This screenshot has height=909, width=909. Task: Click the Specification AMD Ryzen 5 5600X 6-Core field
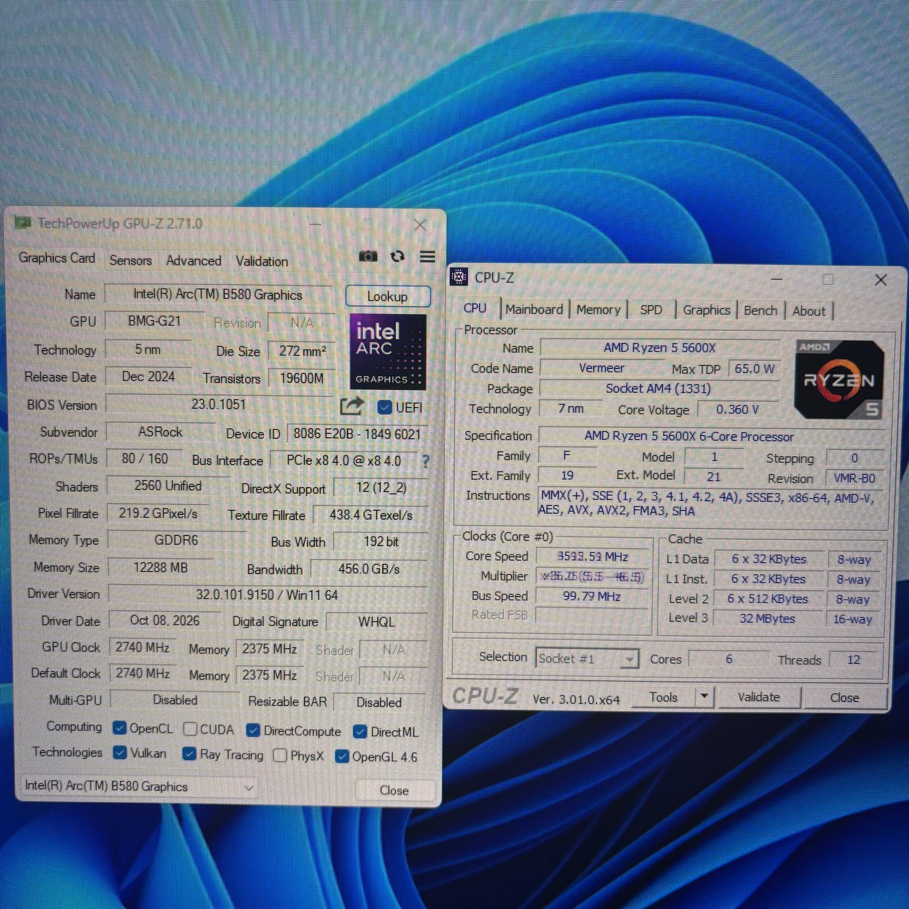(x=711, y=436)
